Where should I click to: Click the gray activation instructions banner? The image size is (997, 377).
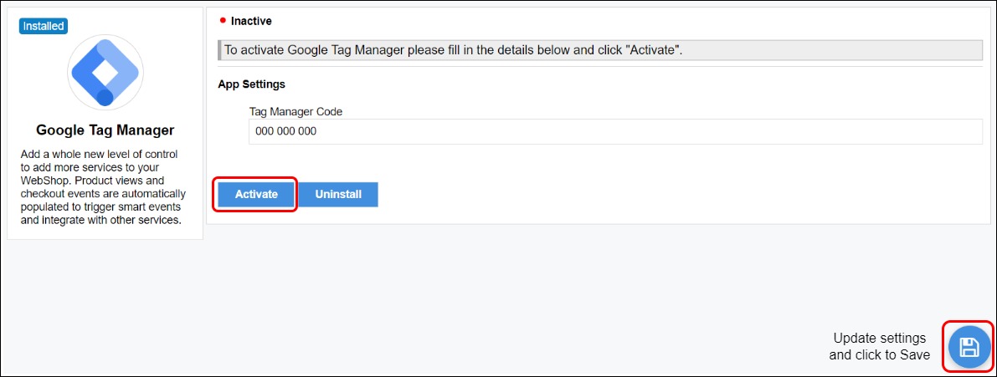coord(599,50)
